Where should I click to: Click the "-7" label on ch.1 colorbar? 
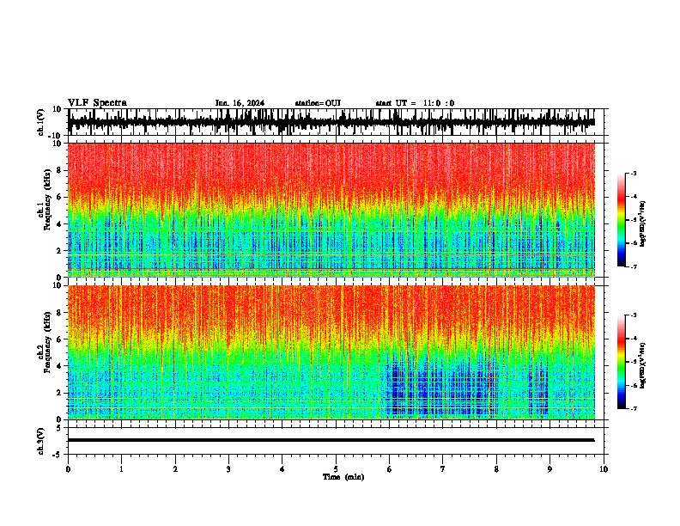[633, 266]
